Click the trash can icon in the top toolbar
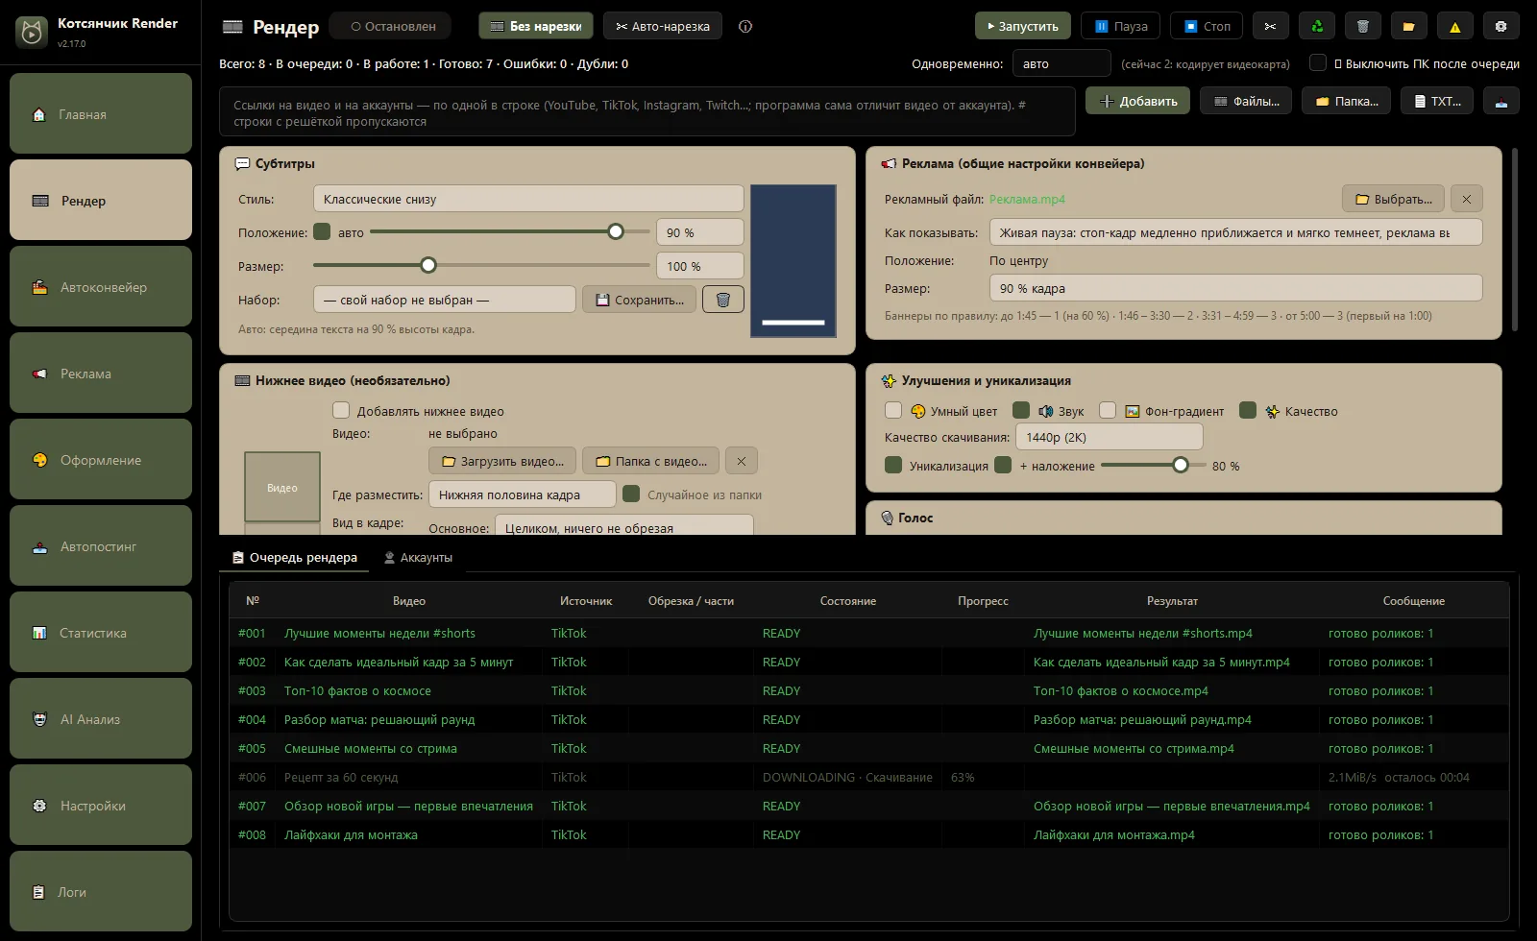Screen dimensions: 1537x941 [1363, 26]
